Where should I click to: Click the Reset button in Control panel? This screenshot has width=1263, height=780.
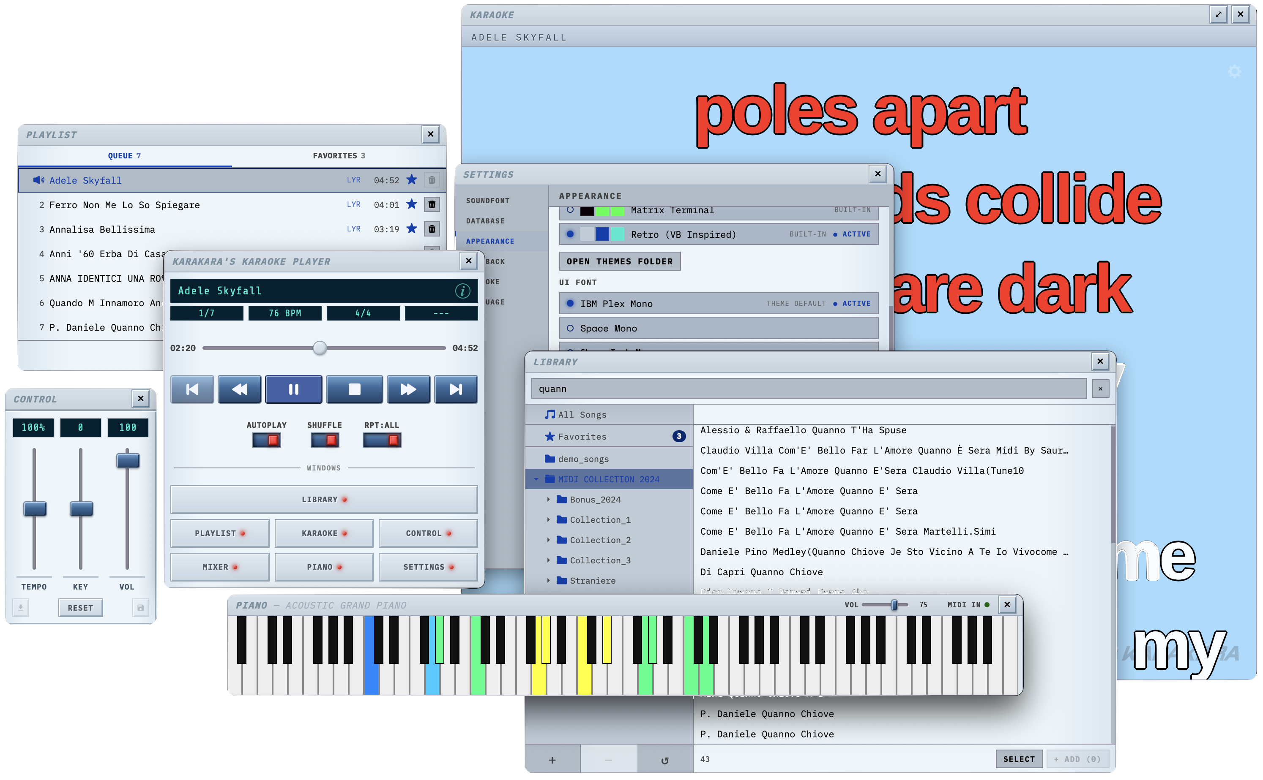80,608
